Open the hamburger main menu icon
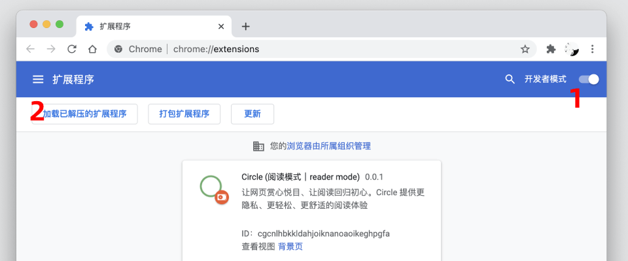The height and width of the screenshot is (261, 628). pos(38,79)
